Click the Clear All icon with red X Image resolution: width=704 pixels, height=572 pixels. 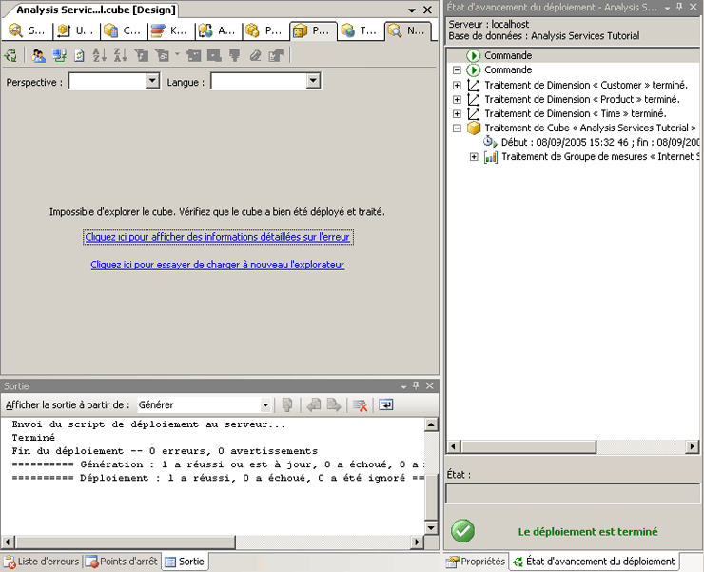point(360,404)
